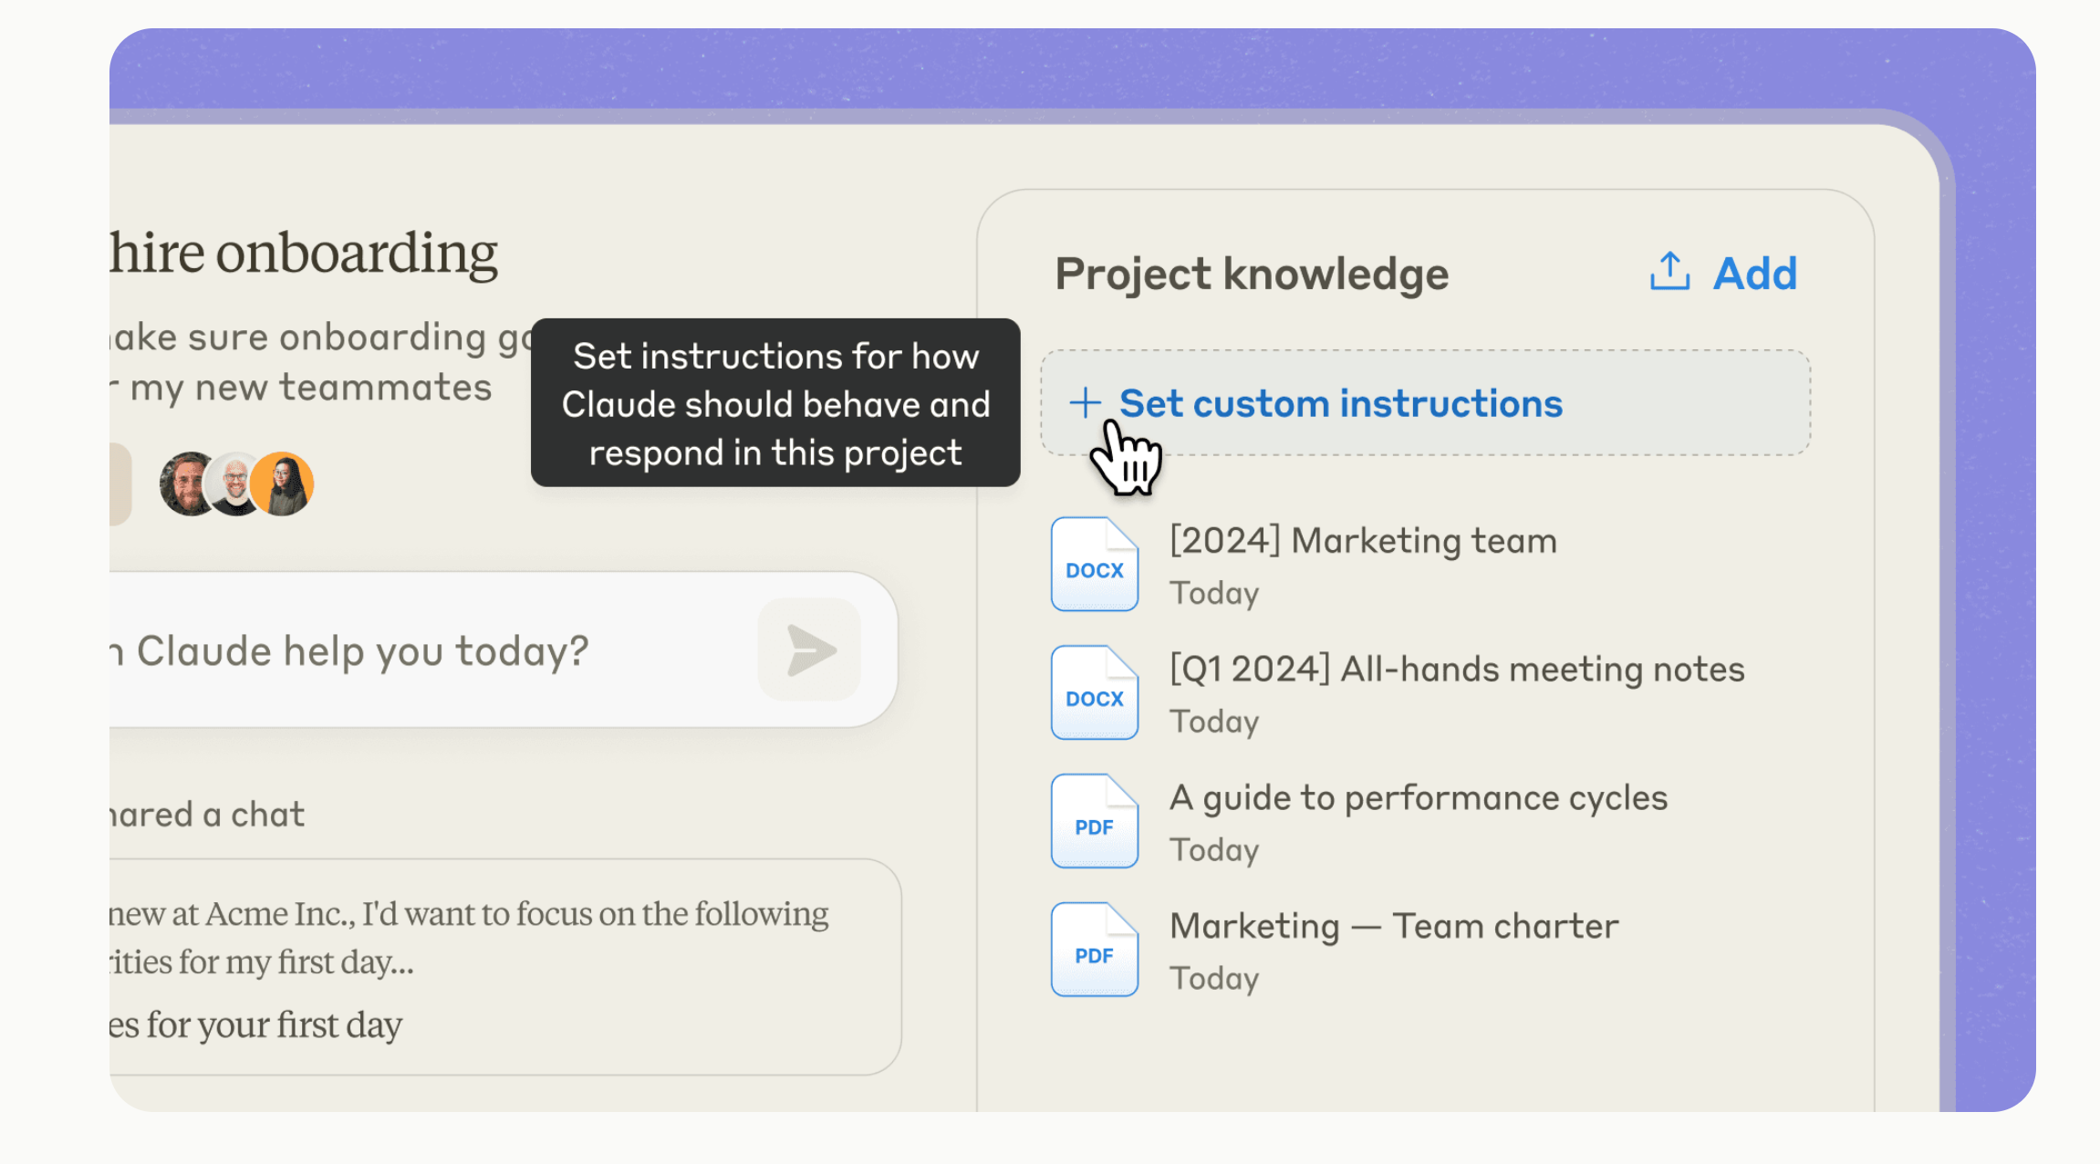Open the PDF icon for Marketing — Team charter
The image size is (2100, 1164).
(1095, 950)
